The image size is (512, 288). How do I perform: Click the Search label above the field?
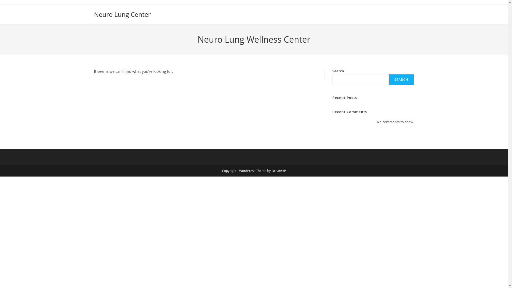click(x=338, y=71)
